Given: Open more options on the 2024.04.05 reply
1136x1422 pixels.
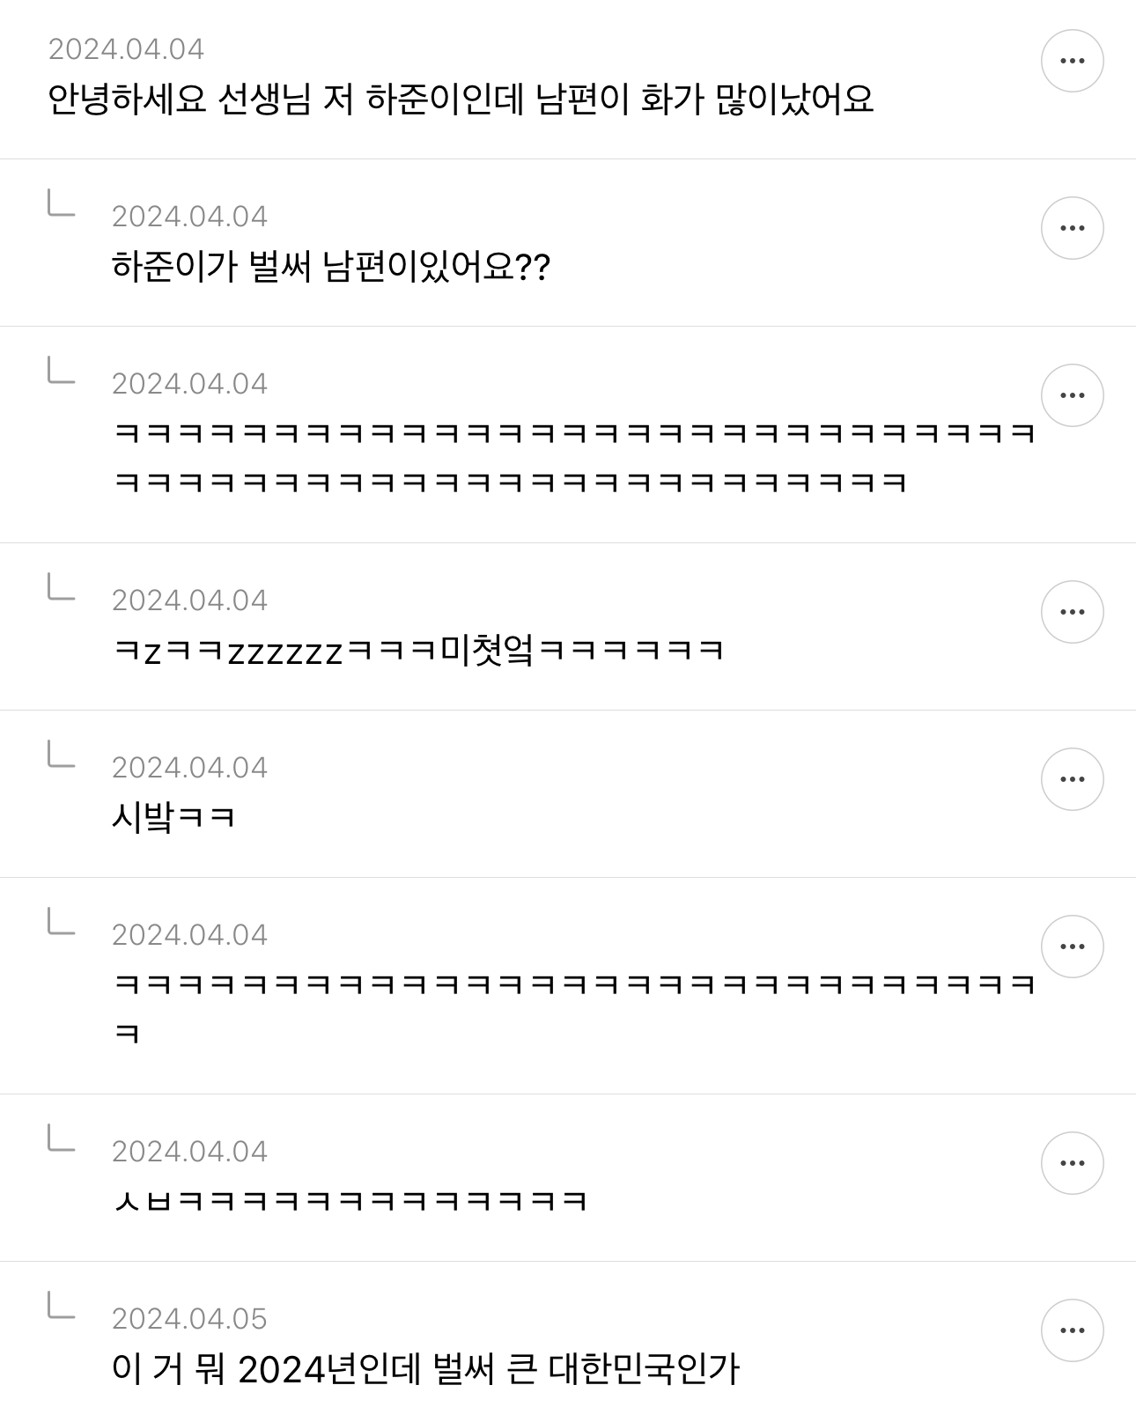Looking at the screenshot, I should click(x=1072, y=1330).
